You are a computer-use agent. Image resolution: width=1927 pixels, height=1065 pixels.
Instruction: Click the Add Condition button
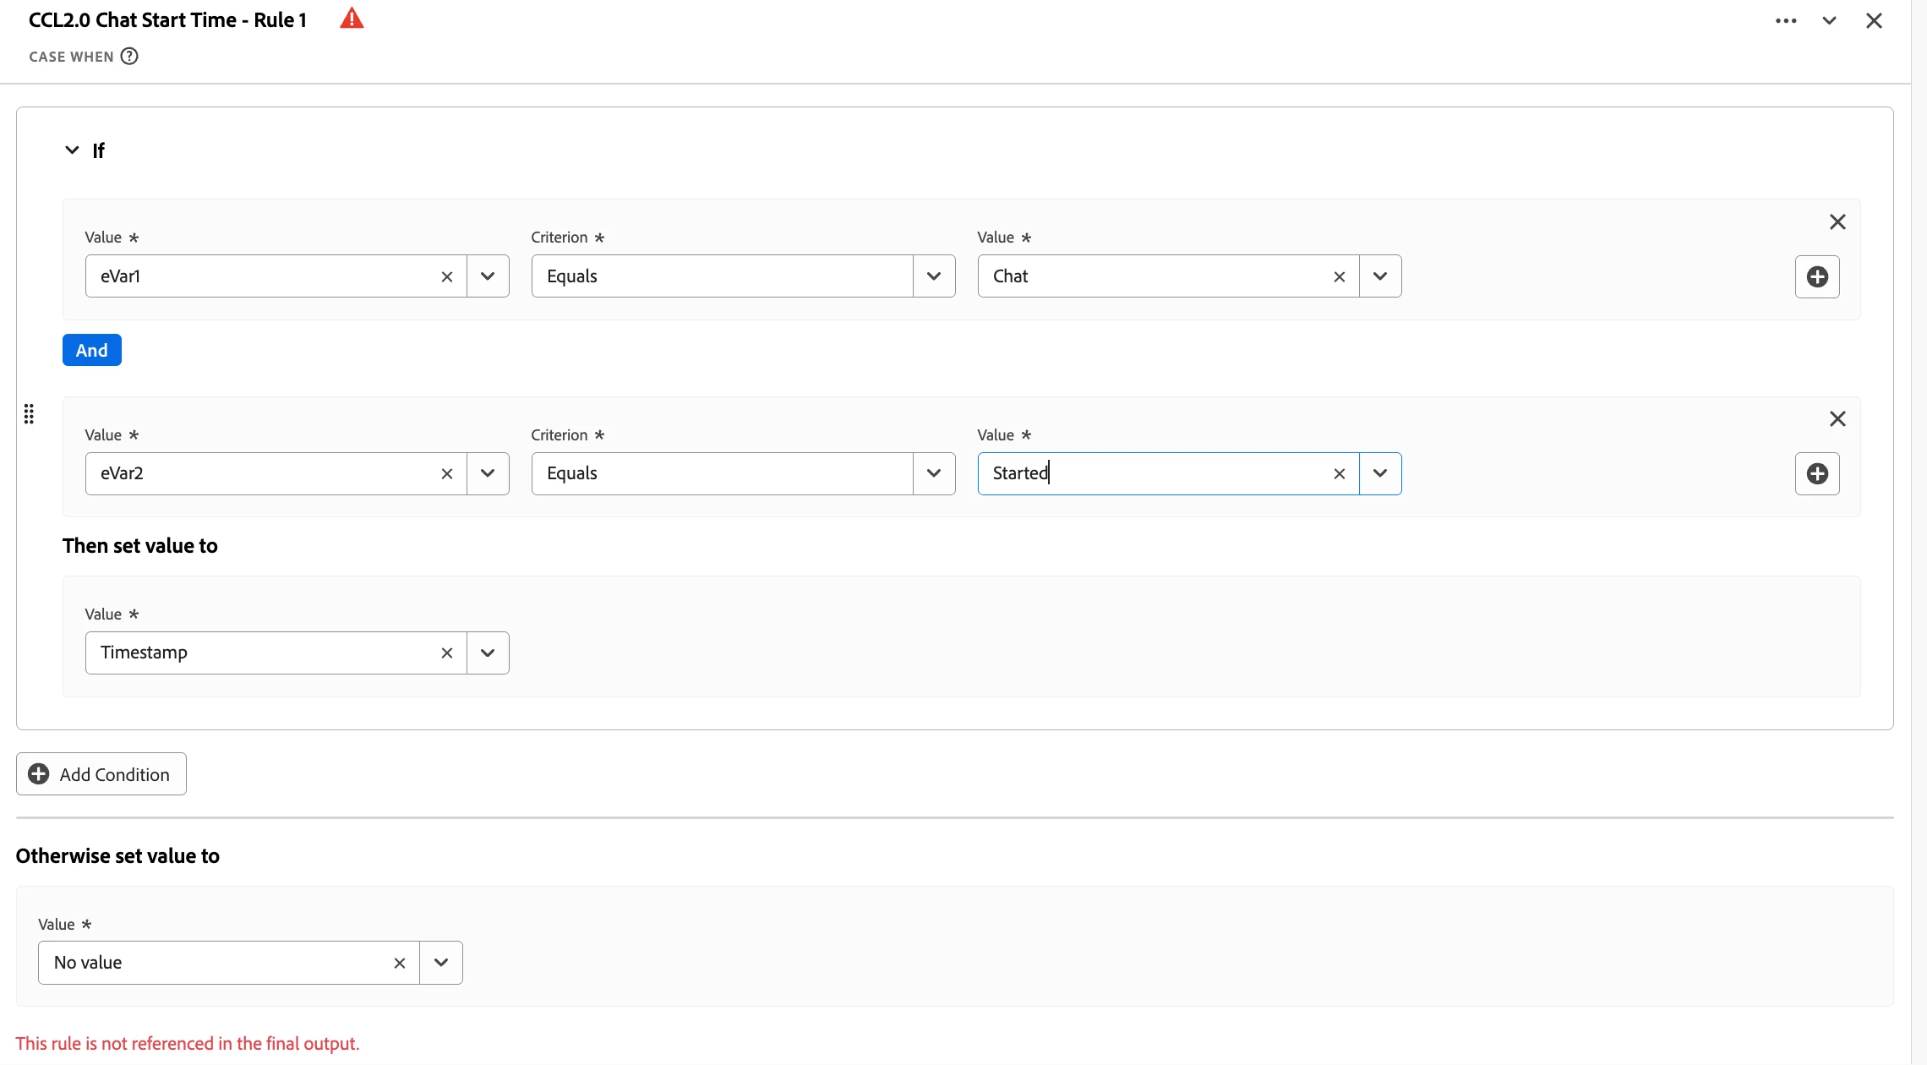101,774
